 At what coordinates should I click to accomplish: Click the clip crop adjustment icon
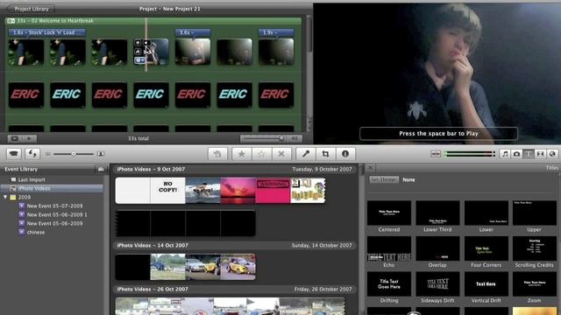coord(138,52)
